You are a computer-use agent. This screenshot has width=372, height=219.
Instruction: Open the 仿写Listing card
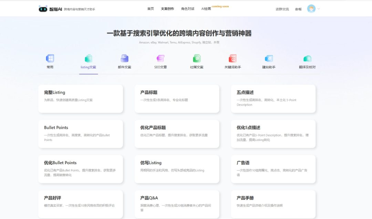[177, 168]
